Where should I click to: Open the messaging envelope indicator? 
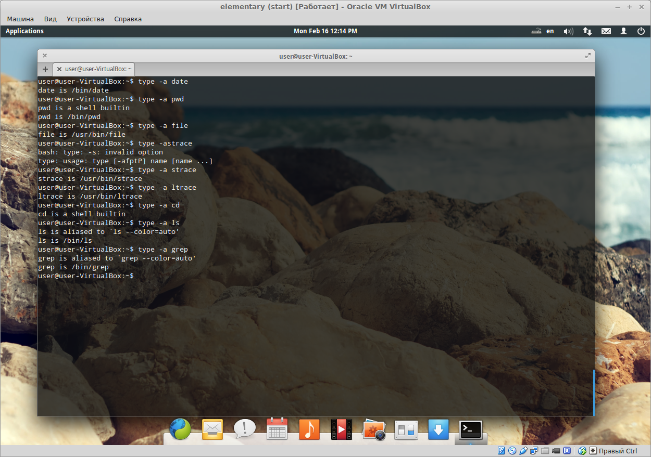pyautogui.click(x=606, y=31)
